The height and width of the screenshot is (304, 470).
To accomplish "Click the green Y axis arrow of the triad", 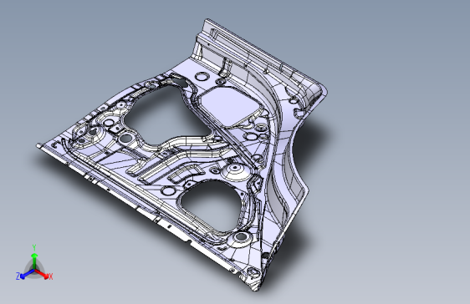I will point(34,261).
